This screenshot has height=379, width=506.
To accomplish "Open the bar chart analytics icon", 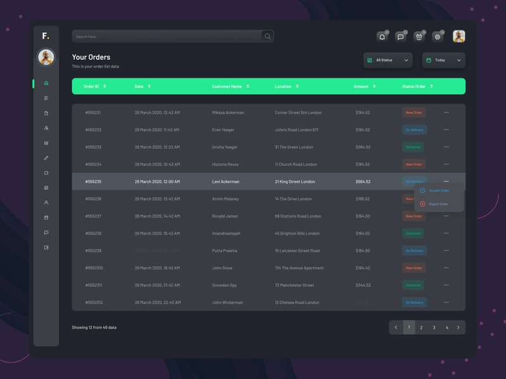I will (46, 143).
